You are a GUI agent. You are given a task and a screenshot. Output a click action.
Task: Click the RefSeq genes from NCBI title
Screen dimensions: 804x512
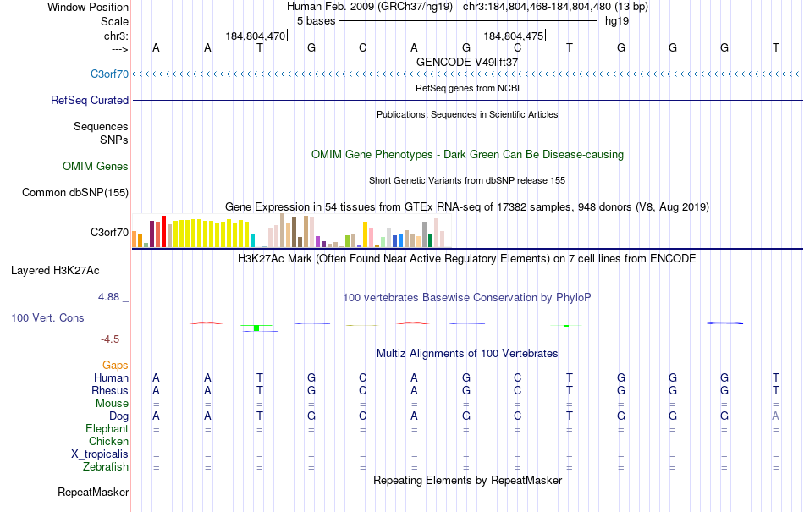pyautogui.click(x=467, y=88)
